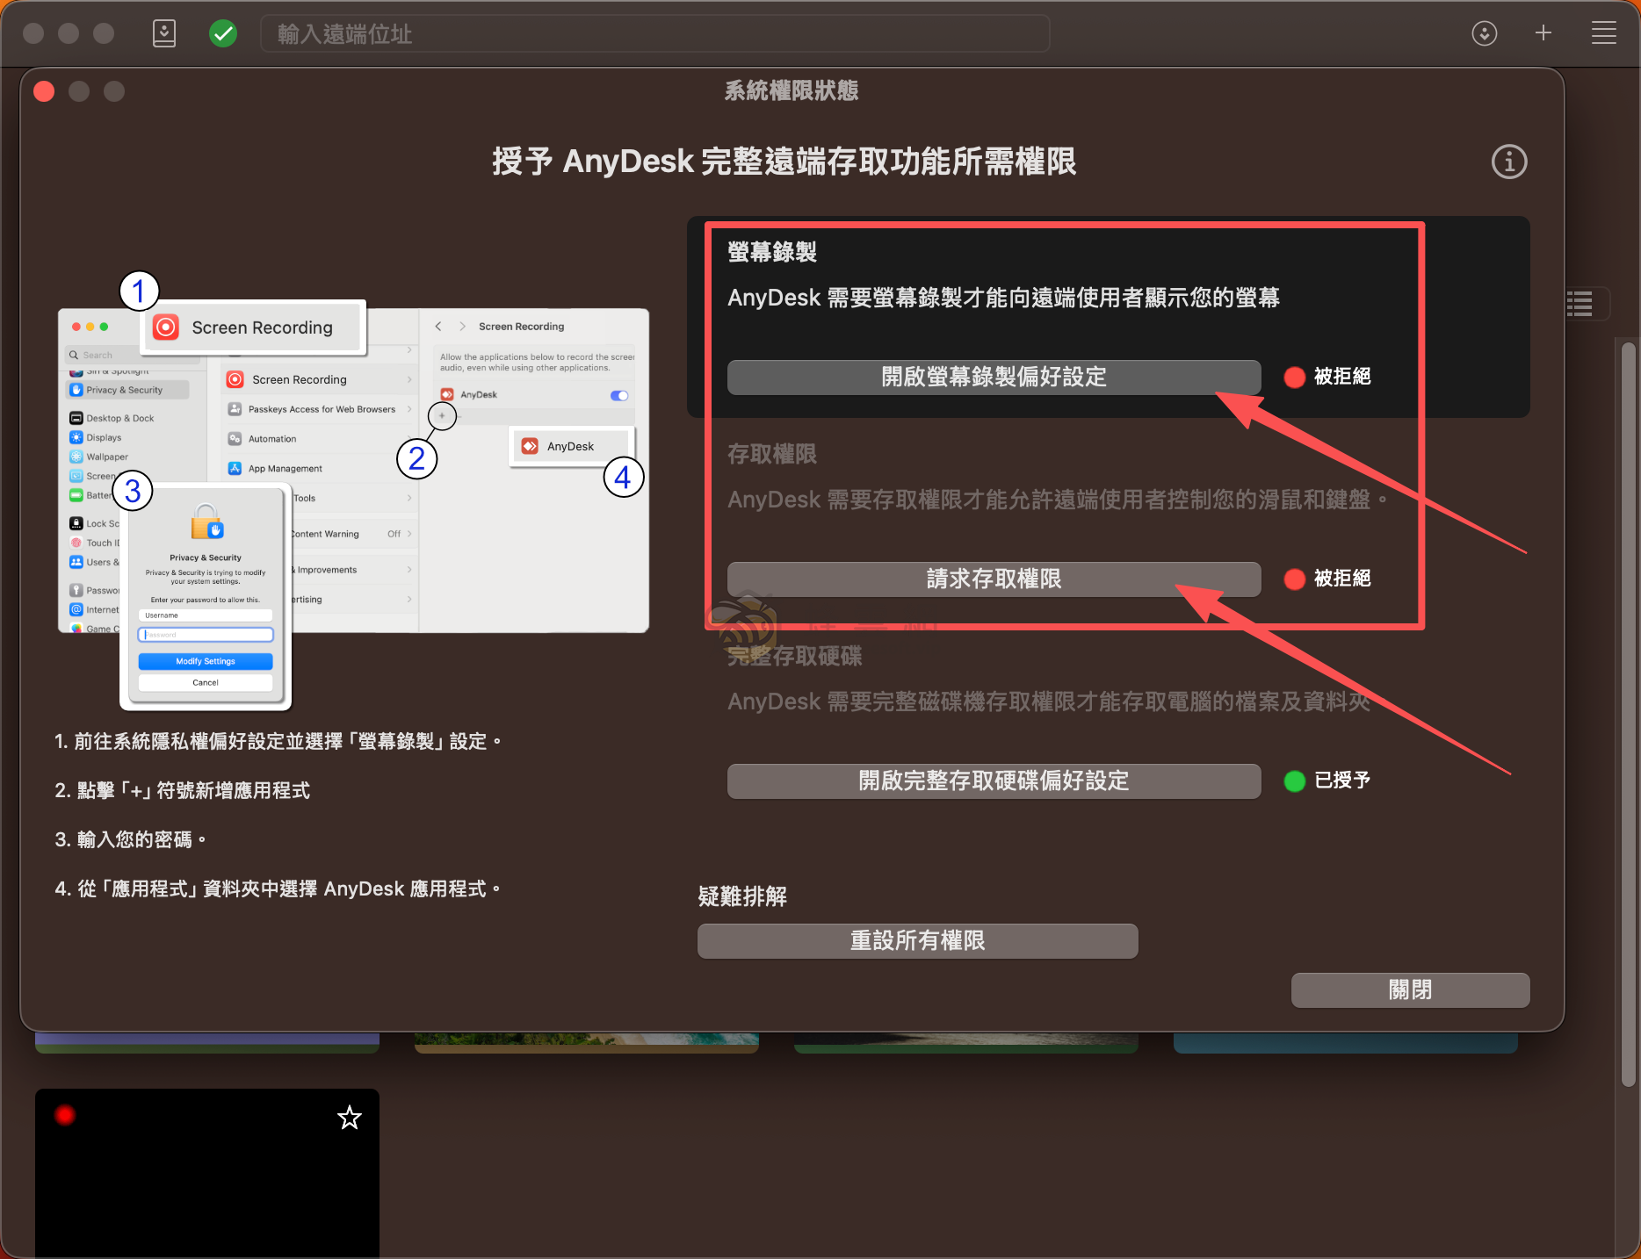Click the green connection status checkmark icon
This screenshot has height=1259, width=1641.
click(223, 33)
